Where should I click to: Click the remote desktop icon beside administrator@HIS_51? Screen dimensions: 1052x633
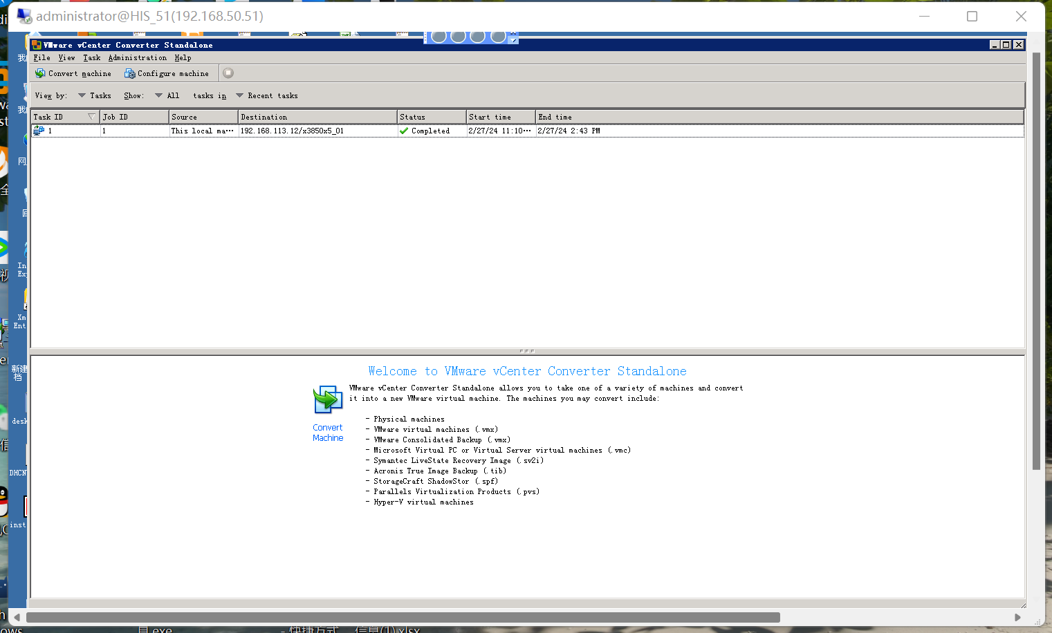[24, 16]
